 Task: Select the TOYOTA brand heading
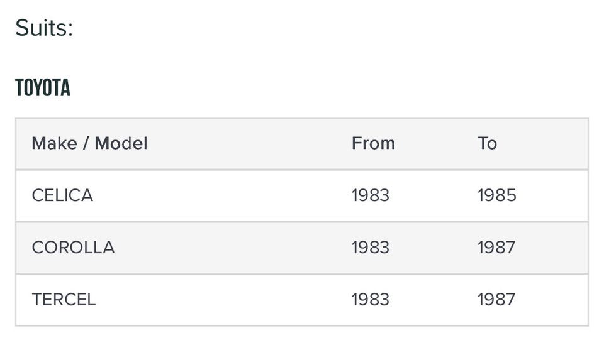(x=43, y=88)
